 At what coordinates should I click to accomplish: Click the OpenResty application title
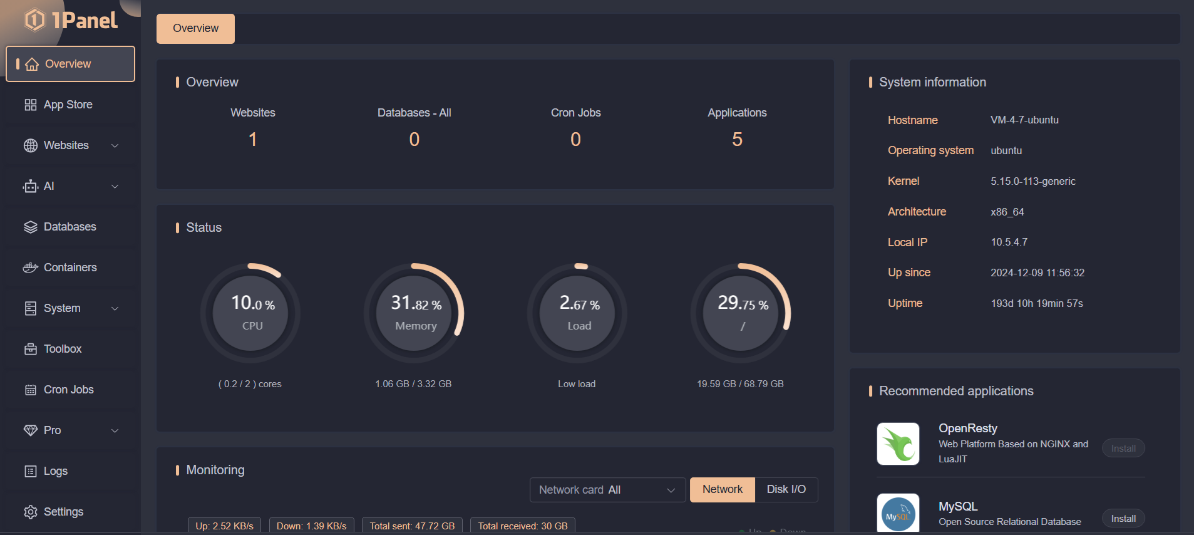pyautogui.click(x=968, y=429)
